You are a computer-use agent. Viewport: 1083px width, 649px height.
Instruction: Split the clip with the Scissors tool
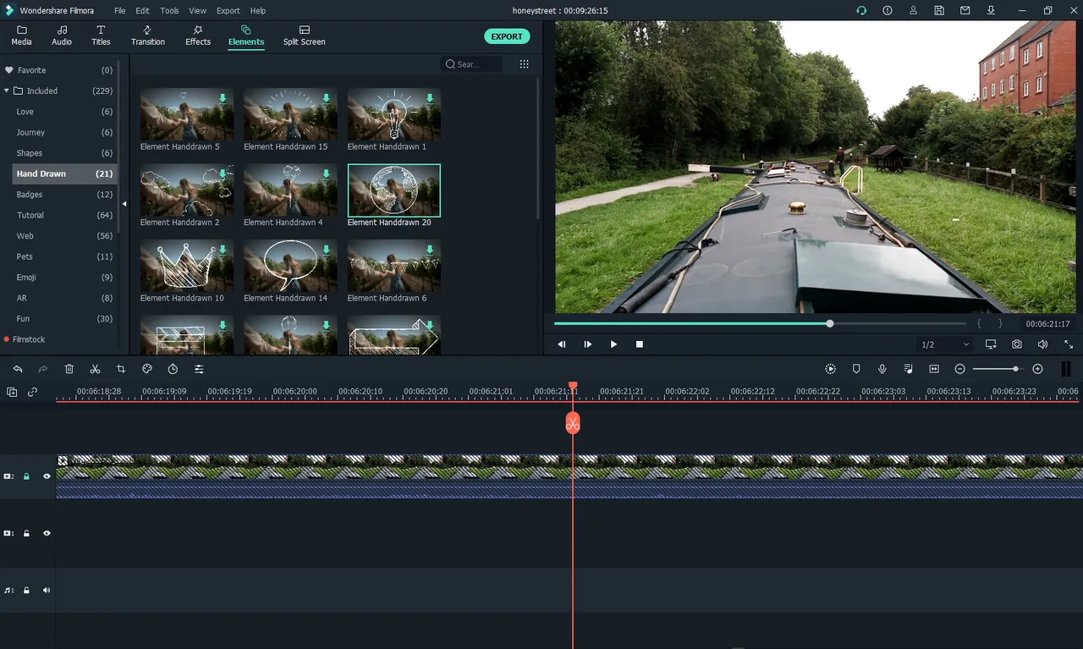coord(95,368)
